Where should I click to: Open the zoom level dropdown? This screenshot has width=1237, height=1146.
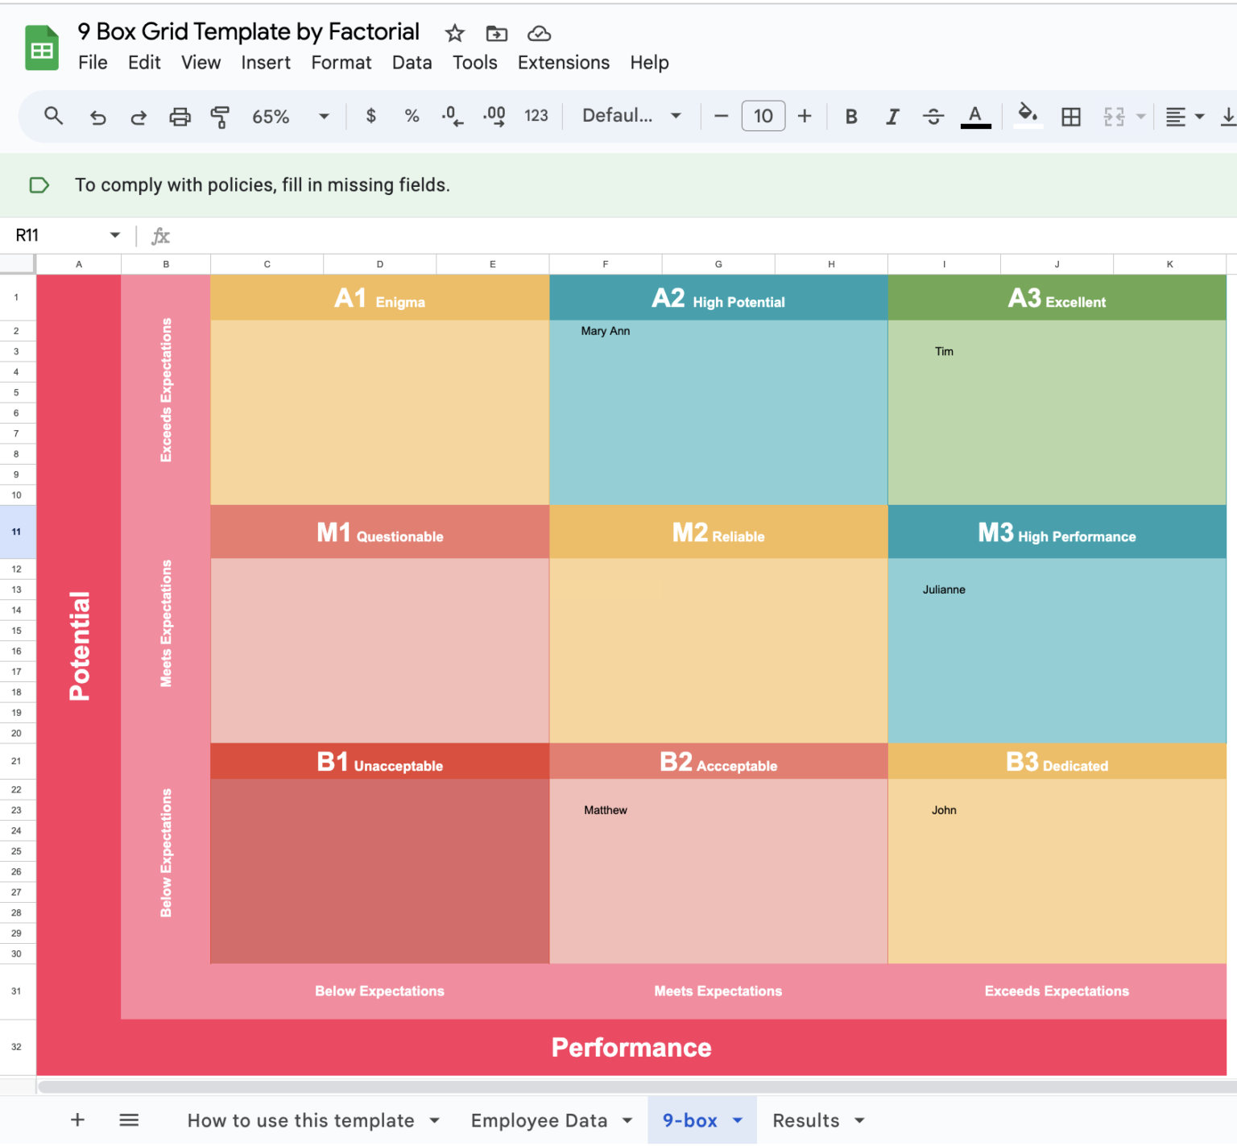[324, 116]
